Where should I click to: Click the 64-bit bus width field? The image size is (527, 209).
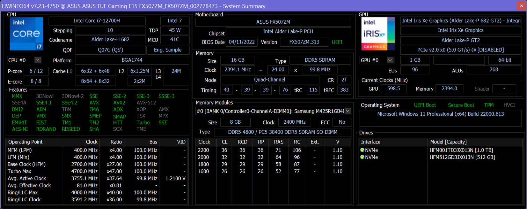(x=505, y=60)
